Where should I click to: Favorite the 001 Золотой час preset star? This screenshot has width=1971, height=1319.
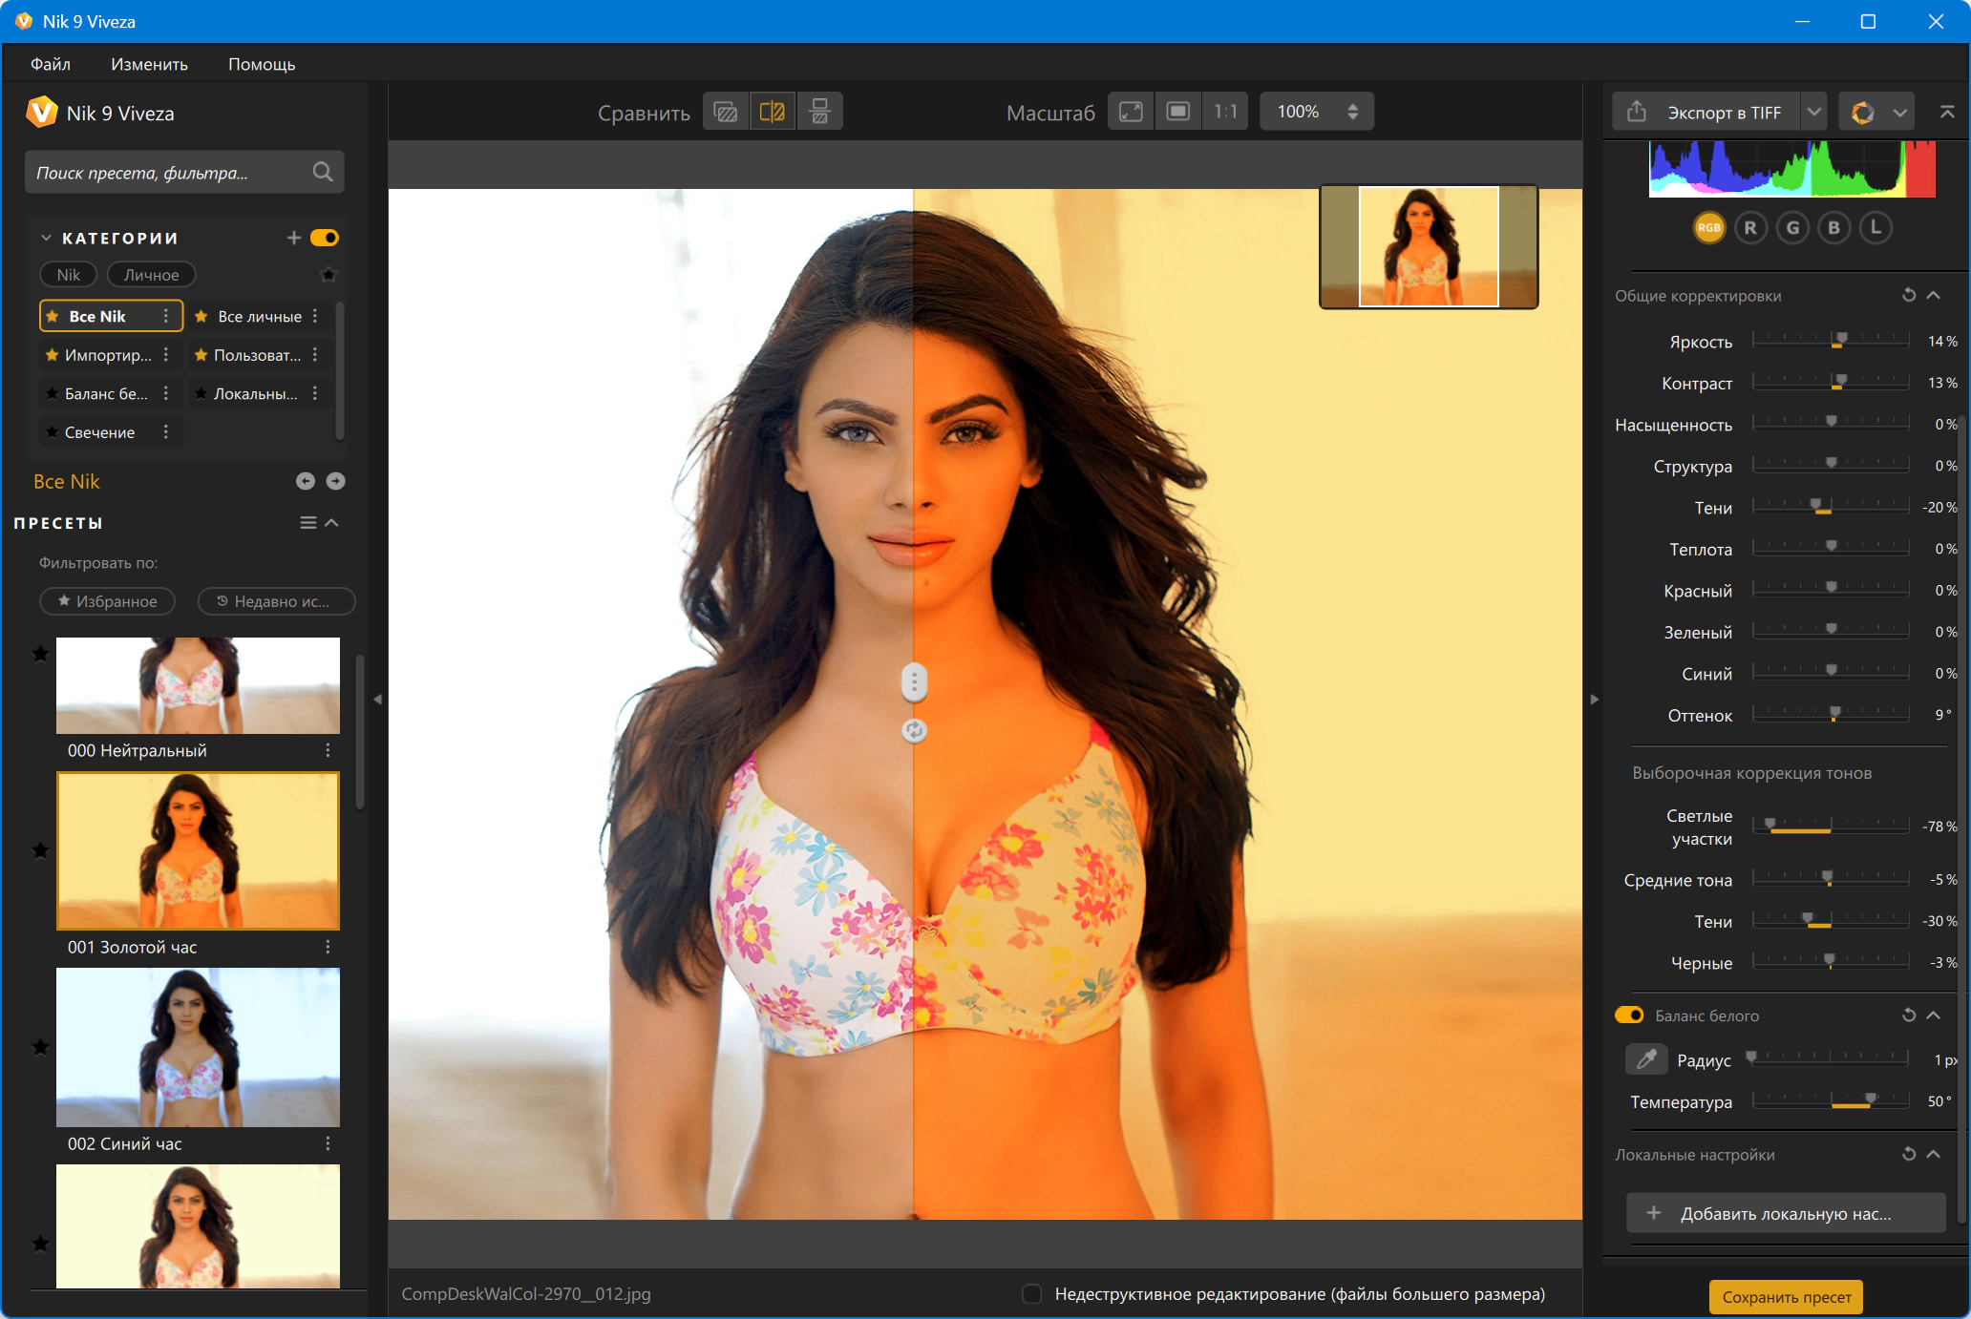[x=40, y=850]
